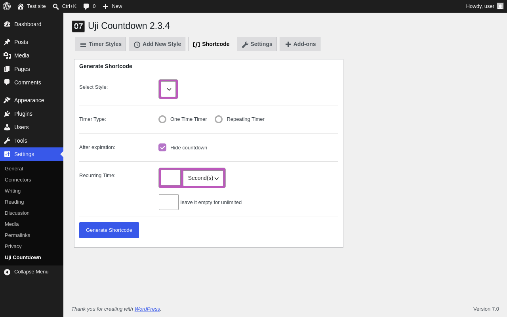Click the New content link text
Viewport: 507px width, 317px height.
(x=117, y=6)
